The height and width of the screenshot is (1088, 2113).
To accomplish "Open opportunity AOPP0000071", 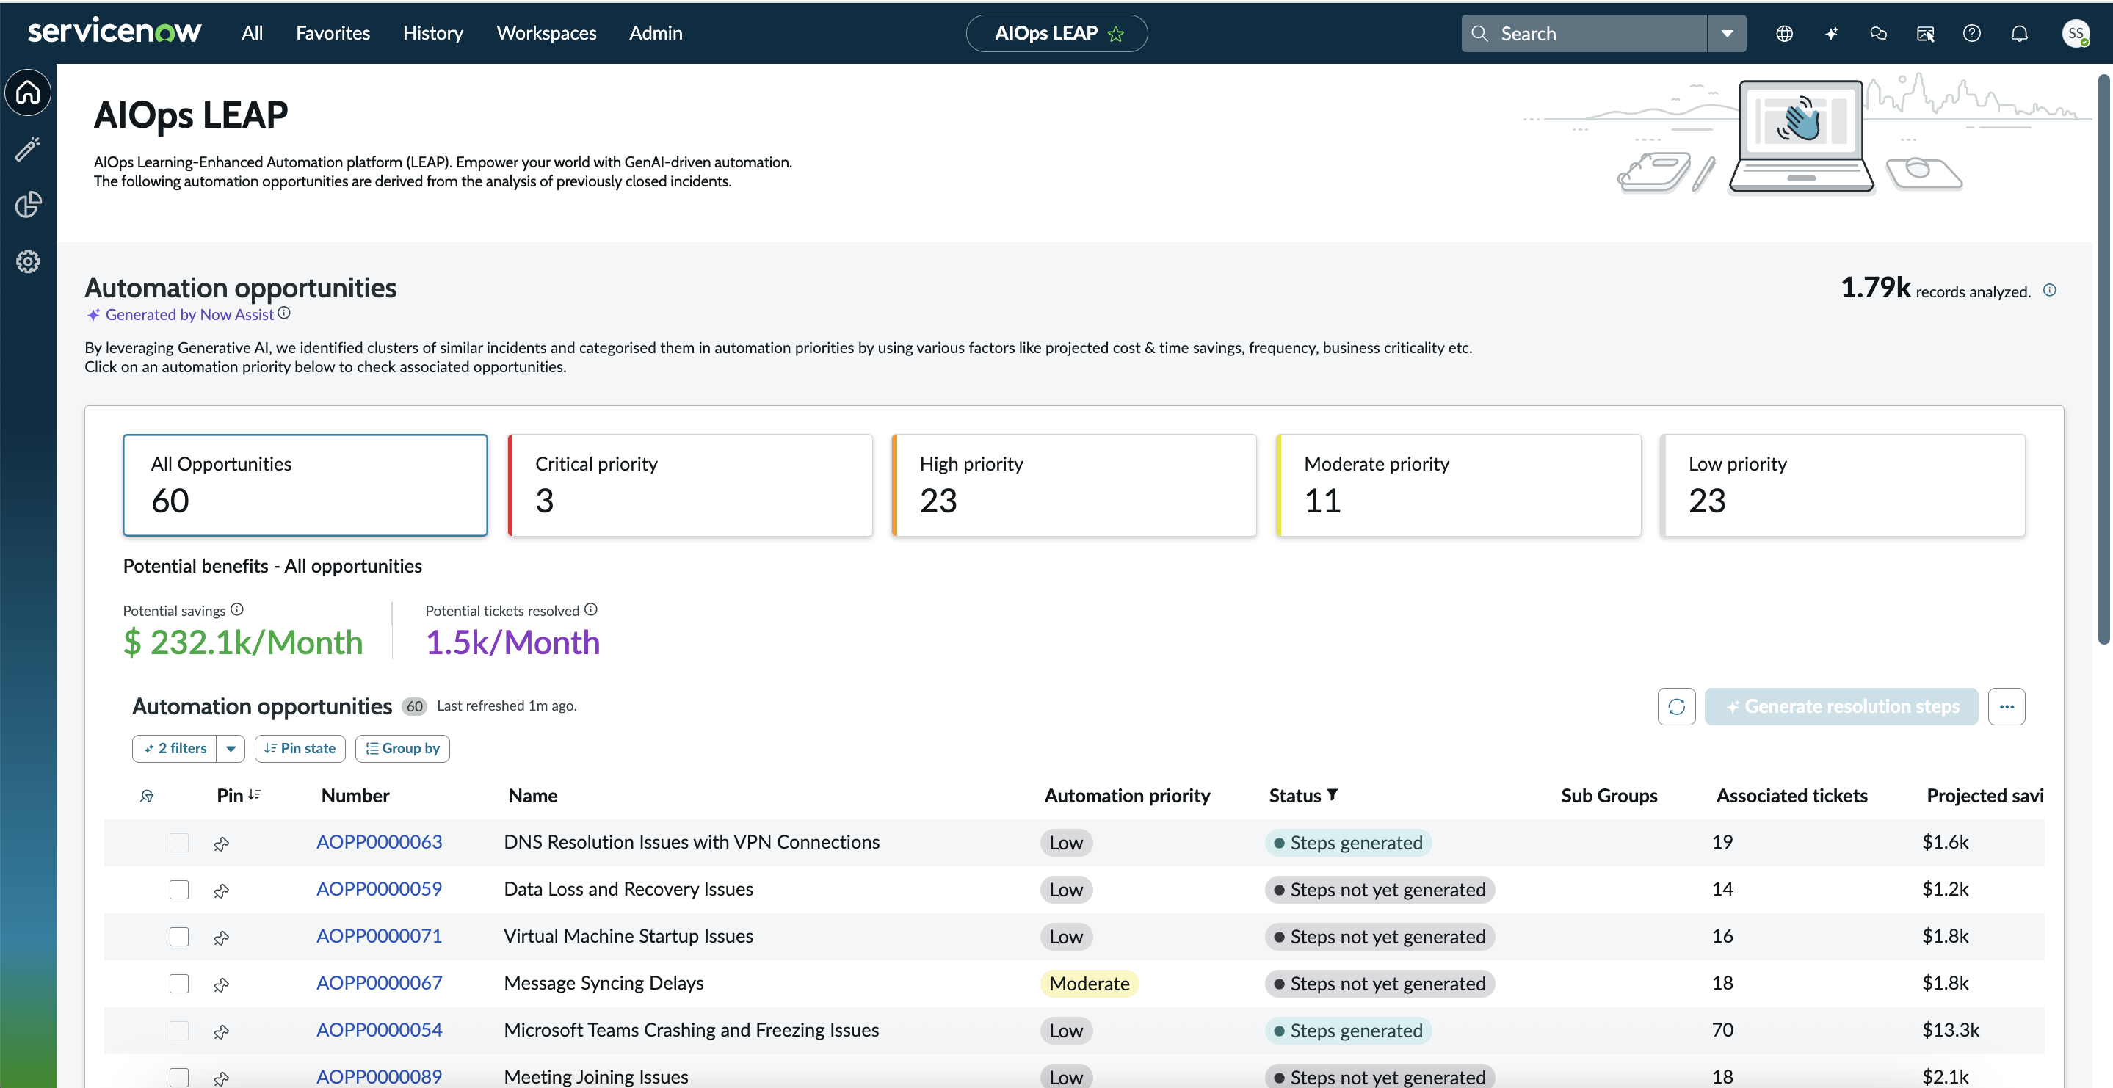I will point(379,936).
